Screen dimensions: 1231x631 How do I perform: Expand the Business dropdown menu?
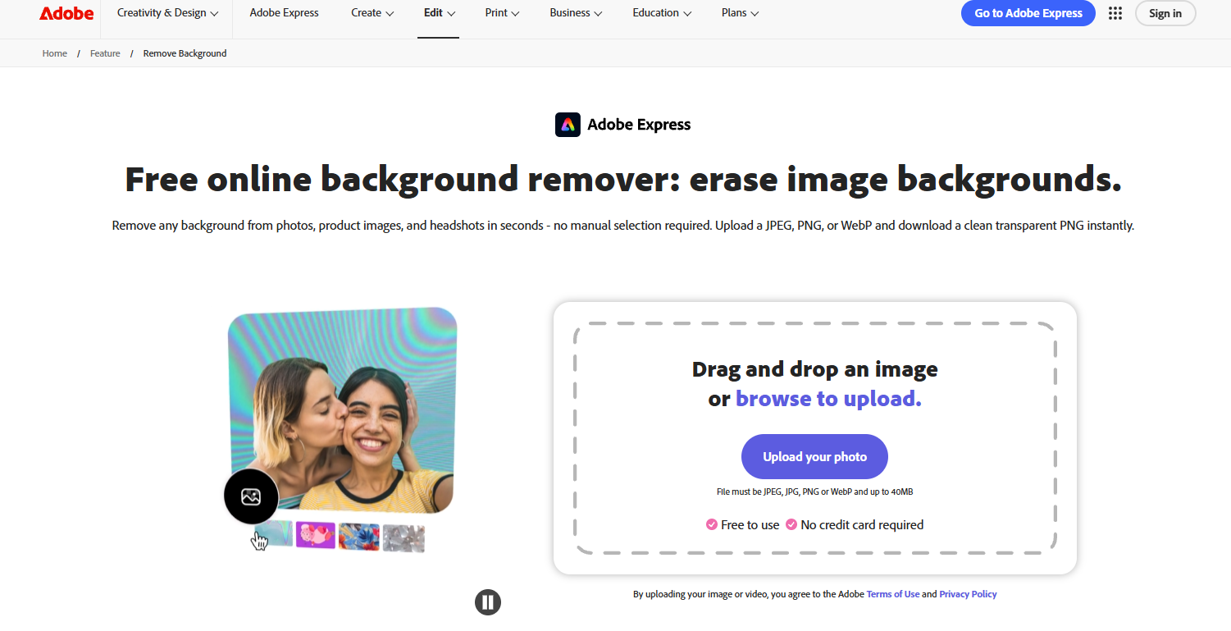[x=576, y=13]
